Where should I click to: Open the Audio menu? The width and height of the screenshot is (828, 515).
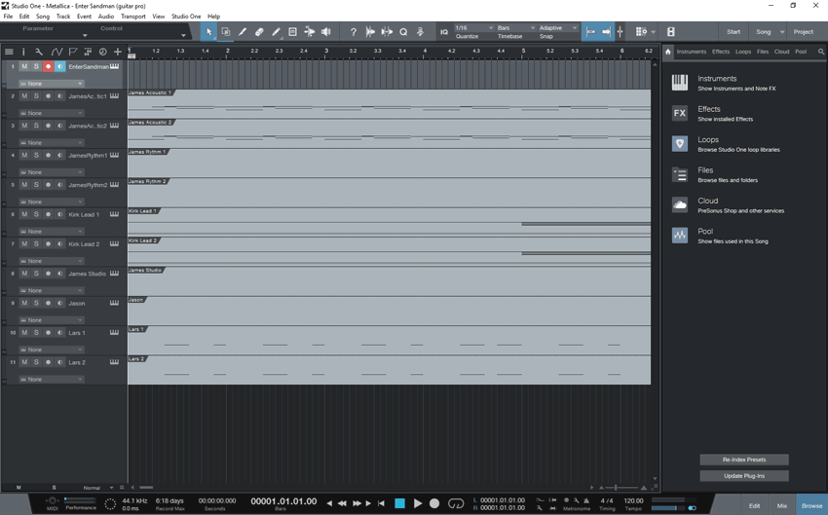tap(106, 17)
